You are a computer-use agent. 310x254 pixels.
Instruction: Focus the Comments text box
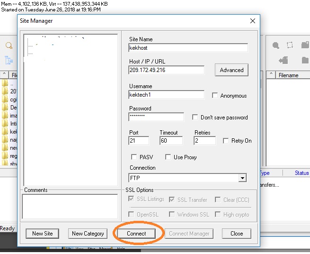coord(70,206)
